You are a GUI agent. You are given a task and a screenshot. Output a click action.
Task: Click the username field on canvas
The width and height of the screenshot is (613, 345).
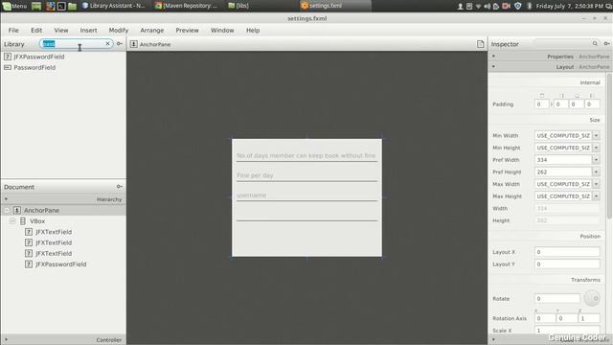tap(306, 195)
